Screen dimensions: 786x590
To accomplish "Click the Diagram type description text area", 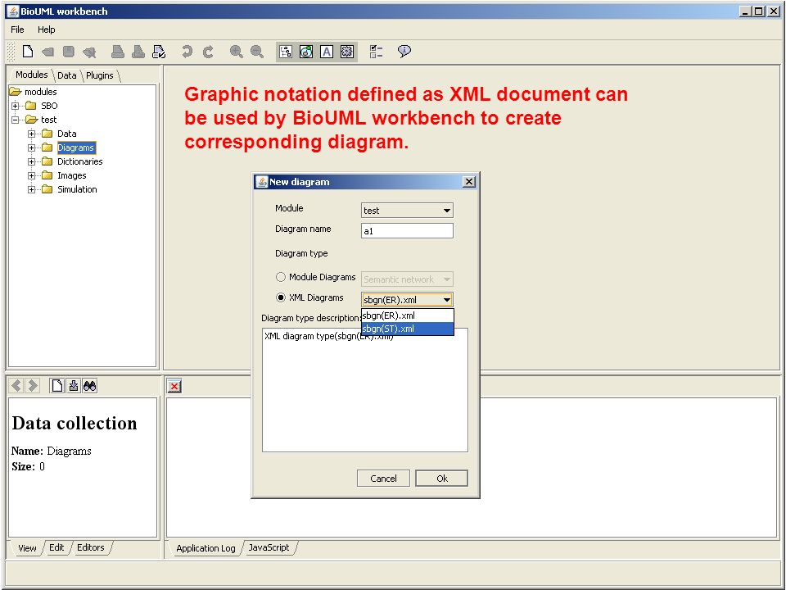I will coord(365,390).
